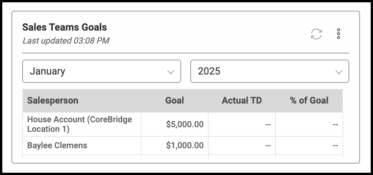Click the $1,000.00 goal cell
This screenshot has height=175, width=373.
tap(185, 146)
